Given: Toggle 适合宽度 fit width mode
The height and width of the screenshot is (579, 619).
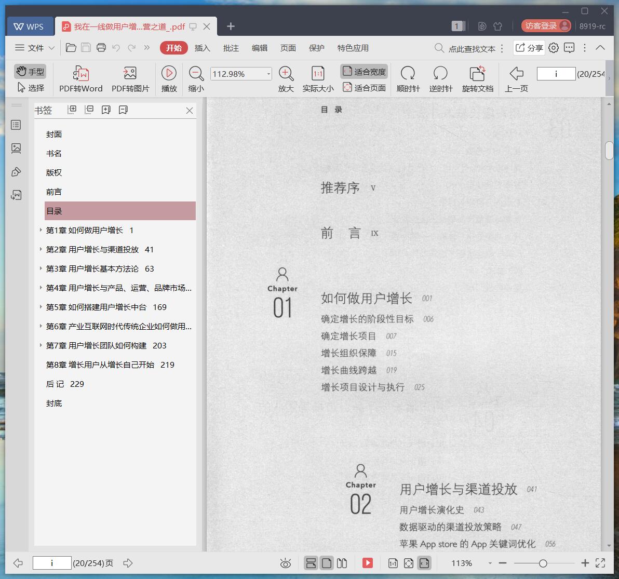Looking at the screenshot, I should (x=364, y=72).
